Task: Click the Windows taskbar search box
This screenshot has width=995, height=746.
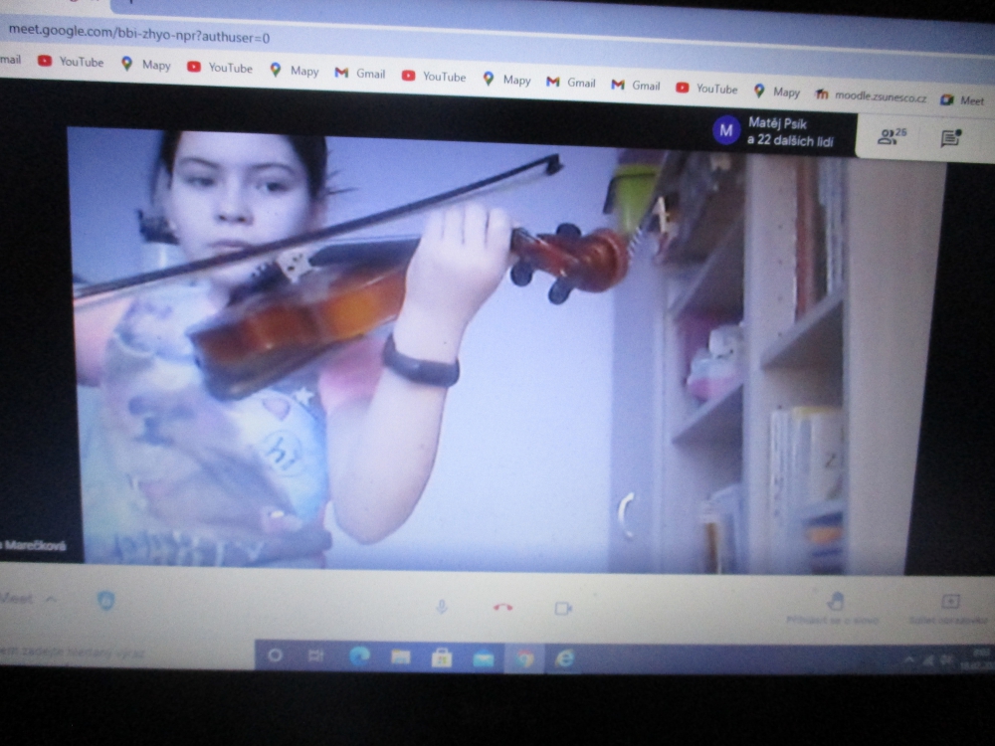Action: pyautogui.click(x=127, y=652)
